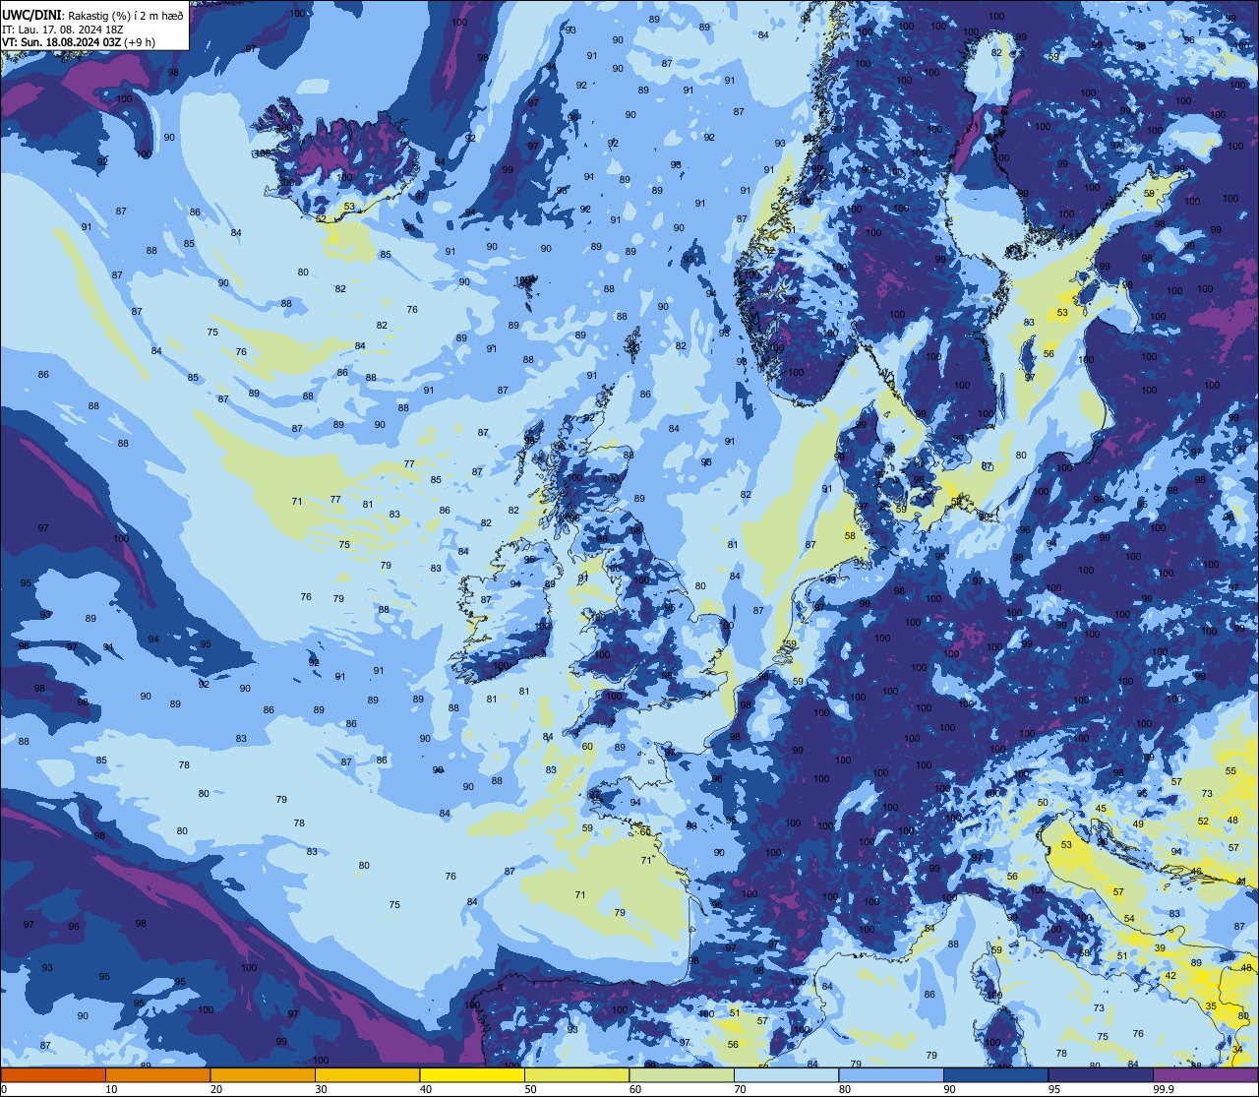Click the "20" label on the legend scale bar
This screenshot has width=1259, height=1097.
216,1089
